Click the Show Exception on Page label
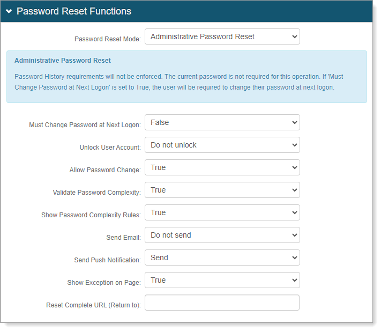Screen dimensions: 381x331 (104, 283)
